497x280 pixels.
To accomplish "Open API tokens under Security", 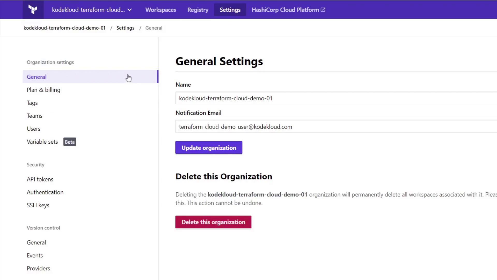I will (40, 179).
